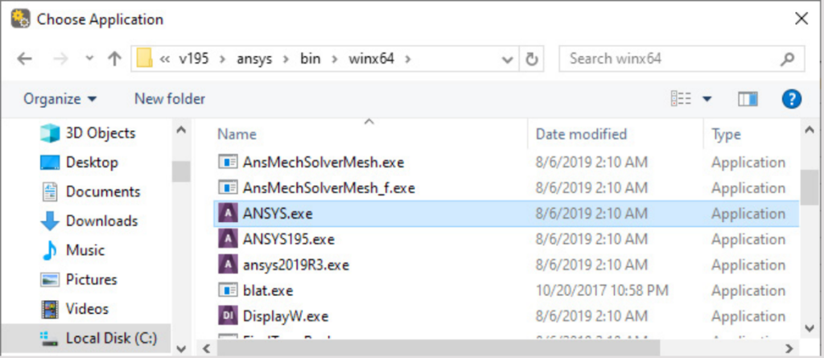Open the recent locations dropdown arrow
The height and width of the screenshot is (358, 824).
[x=89, y=59]
